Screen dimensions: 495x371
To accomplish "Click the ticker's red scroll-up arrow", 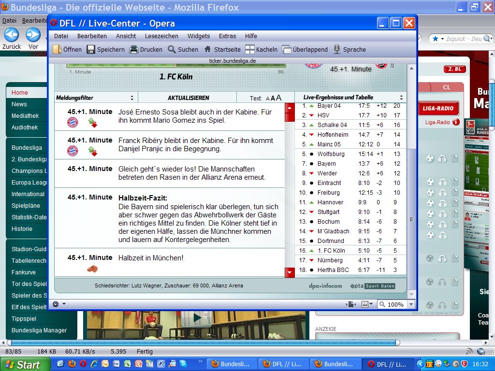I will (290, 109).
